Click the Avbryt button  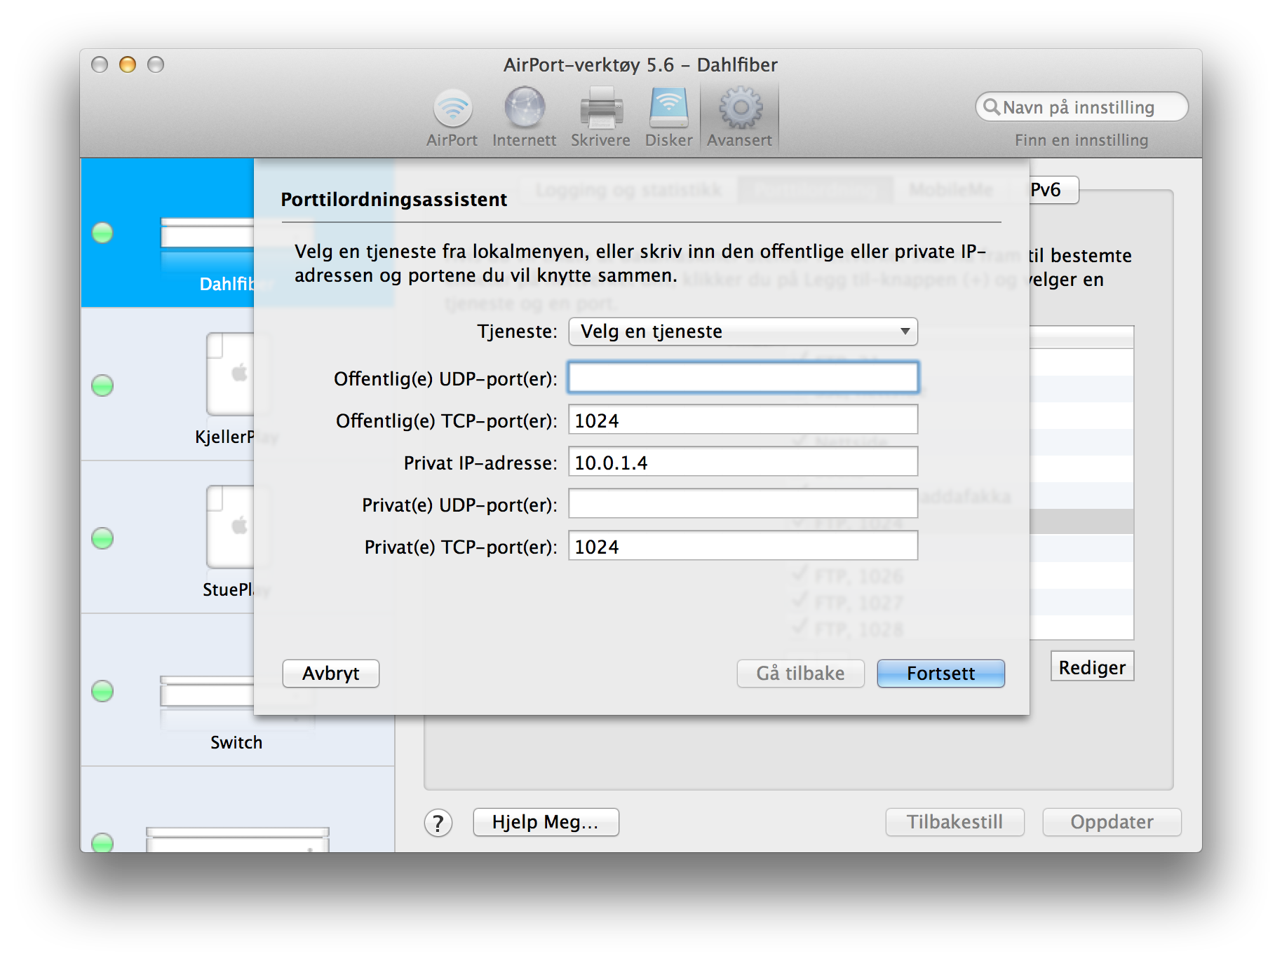[331, 674]
